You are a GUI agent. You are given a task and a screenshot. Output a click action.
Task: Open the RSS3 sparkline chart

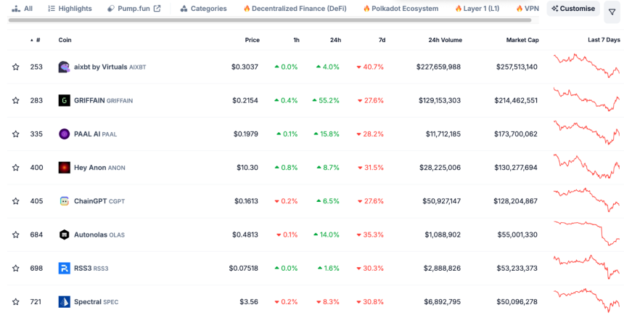pos(586,266)
